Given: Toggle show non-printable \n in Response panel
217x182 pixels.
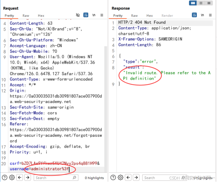Looking at the screenshot, I should 202,15.
